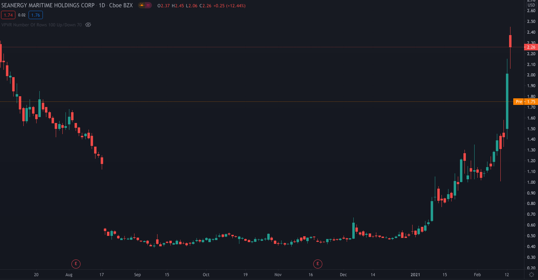Click the 1.00 price axis label
This screenshot has width=538, height=280.
tap(531, 182)
